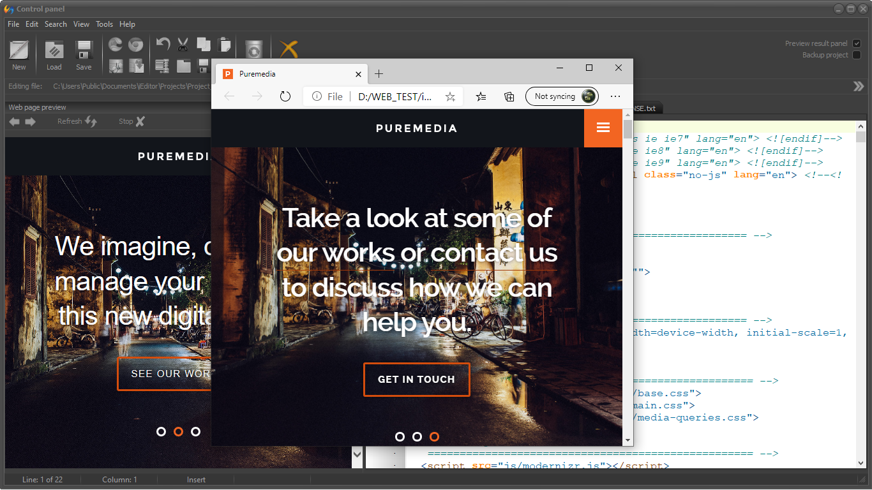Open the folder icon in the toolbar
The height and width of the screenshot is (490, 872).
point(184,65)
